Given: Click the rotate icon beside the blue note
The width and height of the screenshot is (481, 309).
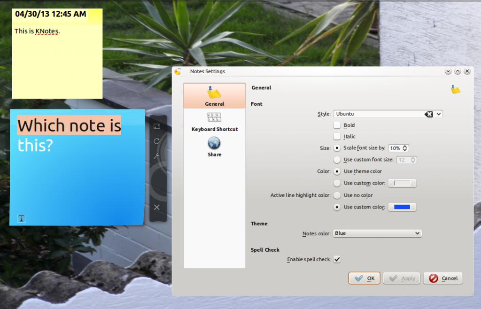Looking at the screenshot, I should coord(157,141).
